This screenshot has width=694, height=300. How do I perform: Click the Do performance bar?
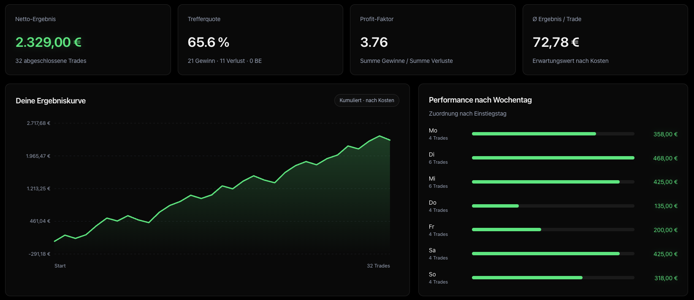click(553, 206)
